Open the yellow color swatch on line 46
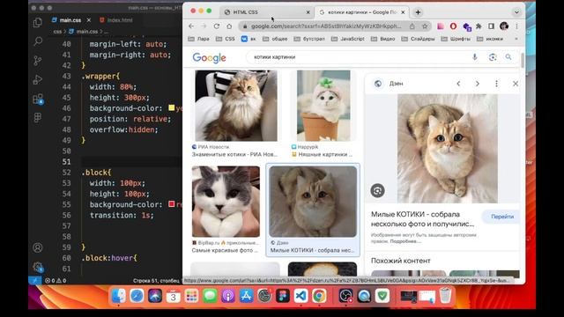 [172, 107]
